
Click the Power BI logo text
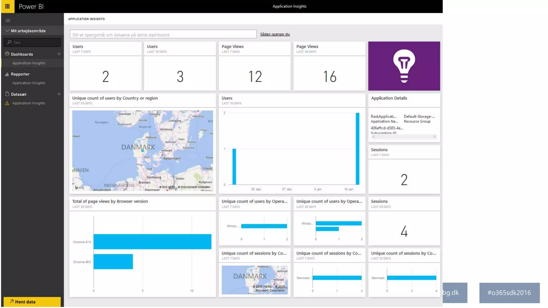coord(31,6)
